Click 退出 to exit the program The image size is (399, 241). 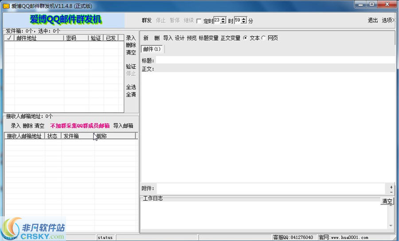(372, 20)
